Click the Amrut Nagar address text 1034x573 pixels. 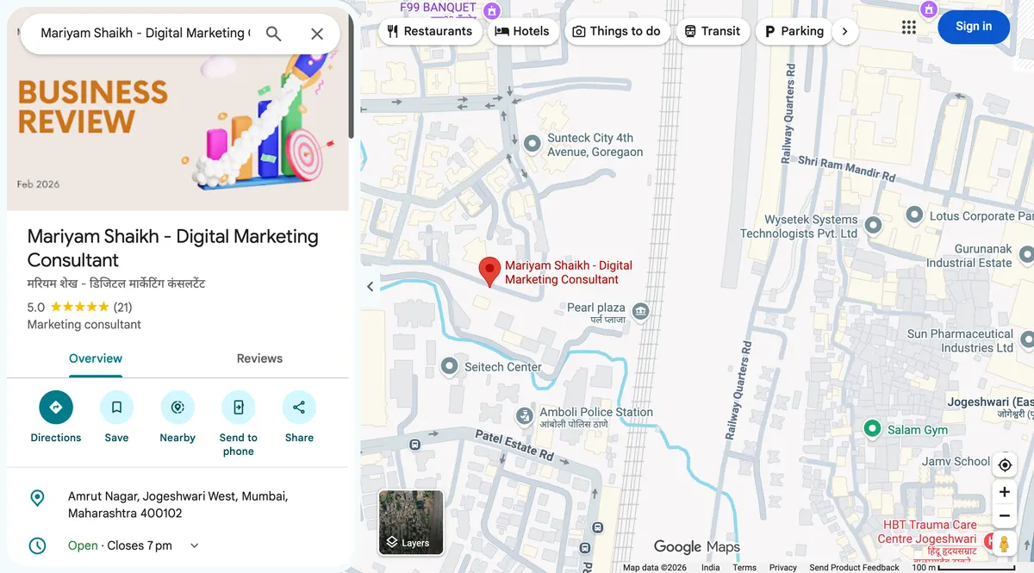click(178, 505)
